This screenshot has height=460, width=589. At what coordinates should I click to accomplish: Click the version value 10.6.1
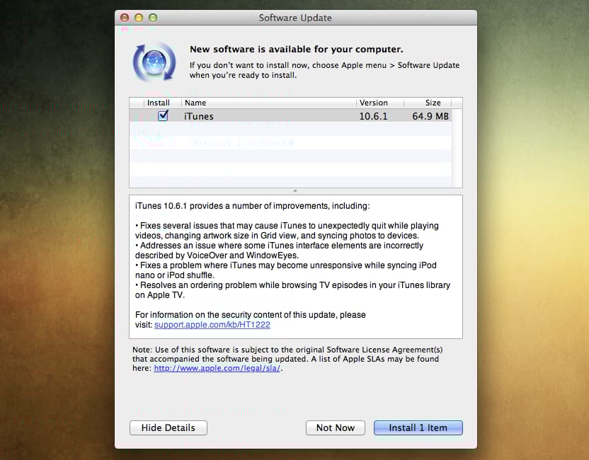coord(373,116)
